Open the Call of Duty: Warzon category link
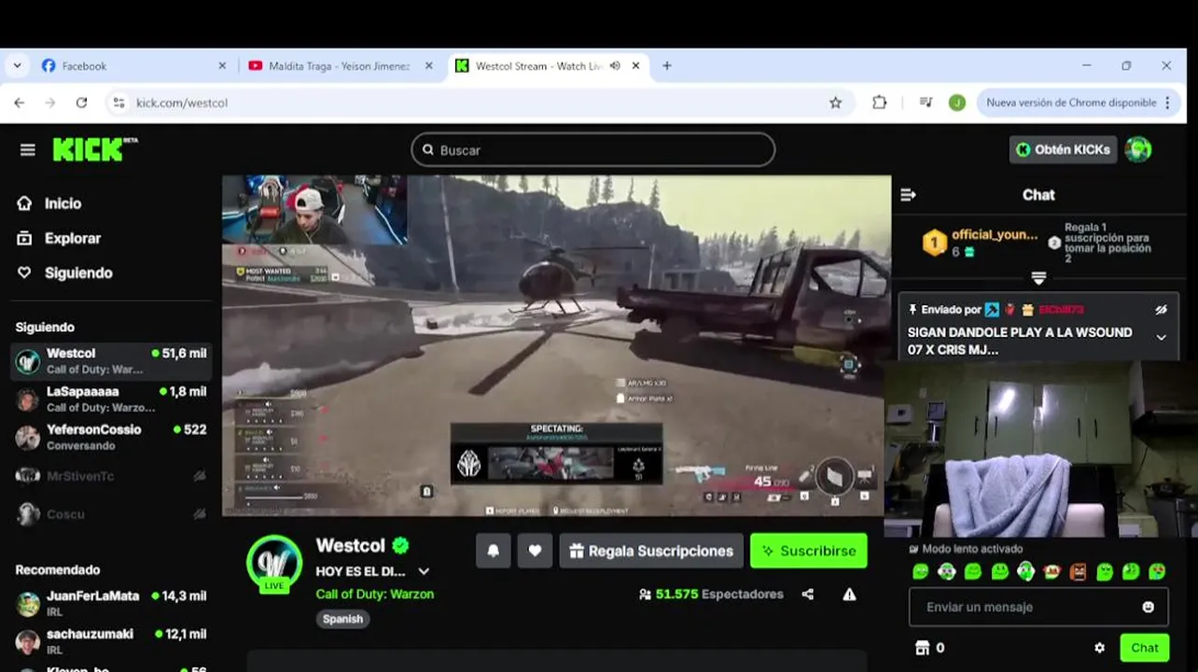Viewport: 1198px width, 672px height. [x=374, y=594]
